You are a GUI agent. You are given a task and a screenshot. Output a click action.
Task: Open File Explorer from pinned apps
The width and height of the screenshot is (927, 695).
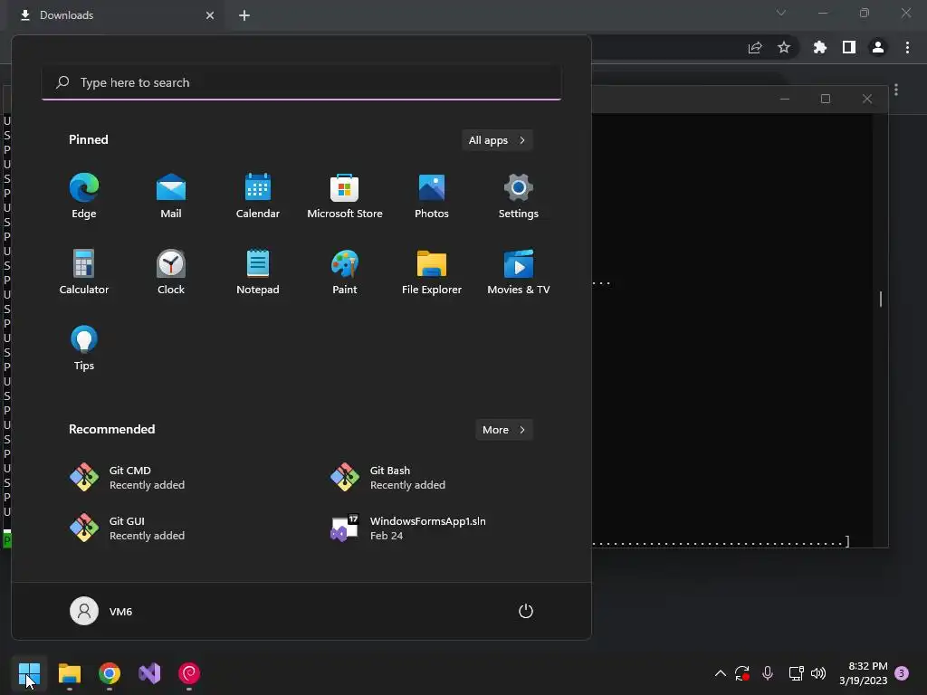(432, 271)
